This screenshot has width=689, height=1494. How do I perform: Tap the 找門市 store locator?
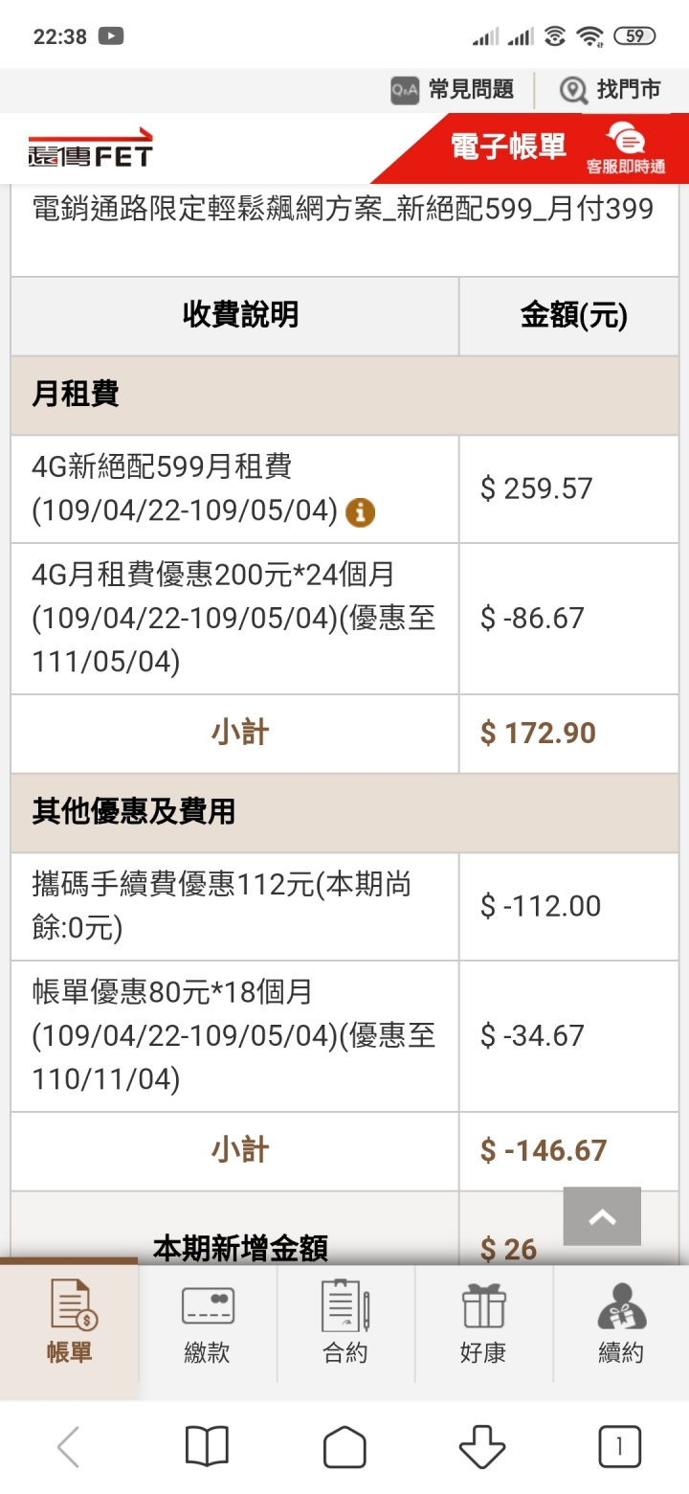pos(611,90)
